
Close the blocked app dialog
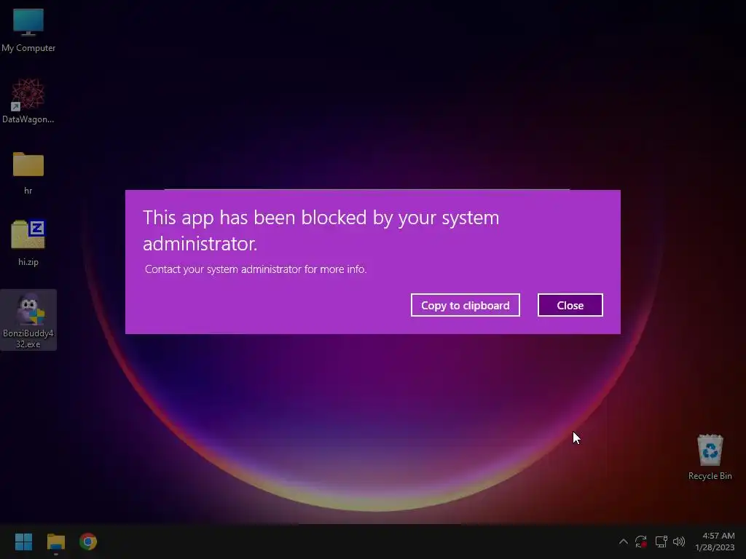click(x=570, y=305)
